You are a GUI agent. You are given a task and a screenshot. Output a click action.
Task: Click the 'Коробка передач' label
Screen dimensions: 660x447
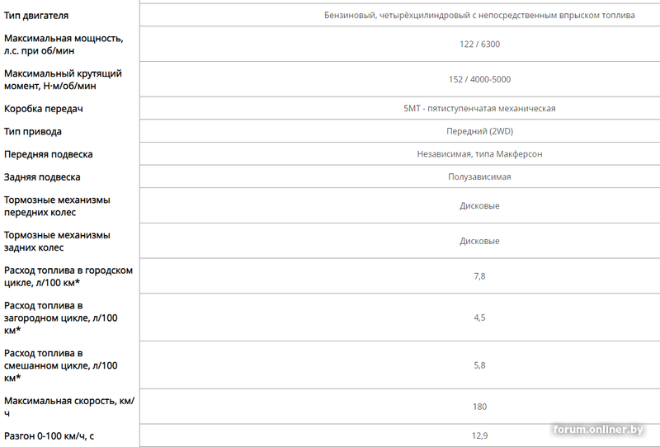pos(44,109)
